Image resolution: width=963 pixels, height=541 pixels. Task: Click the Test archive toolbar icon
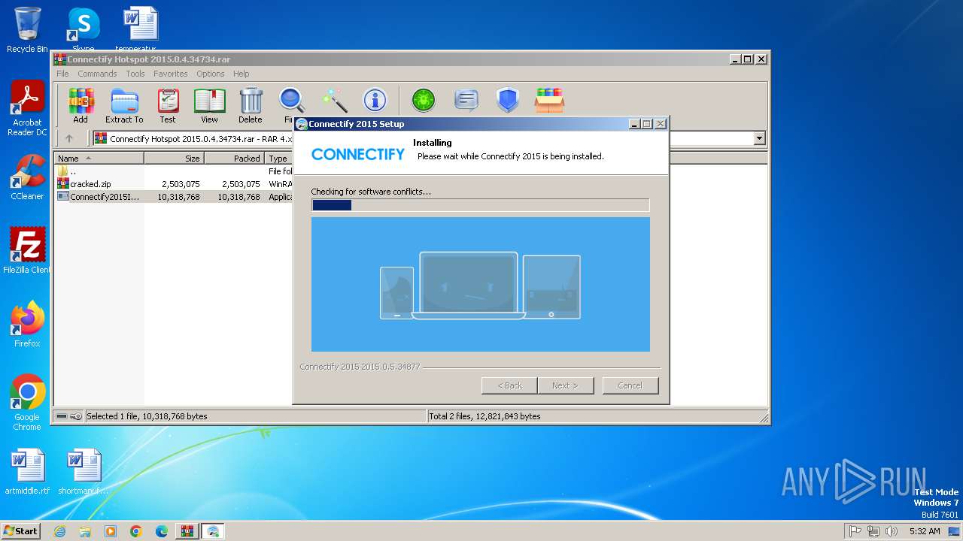168,105
